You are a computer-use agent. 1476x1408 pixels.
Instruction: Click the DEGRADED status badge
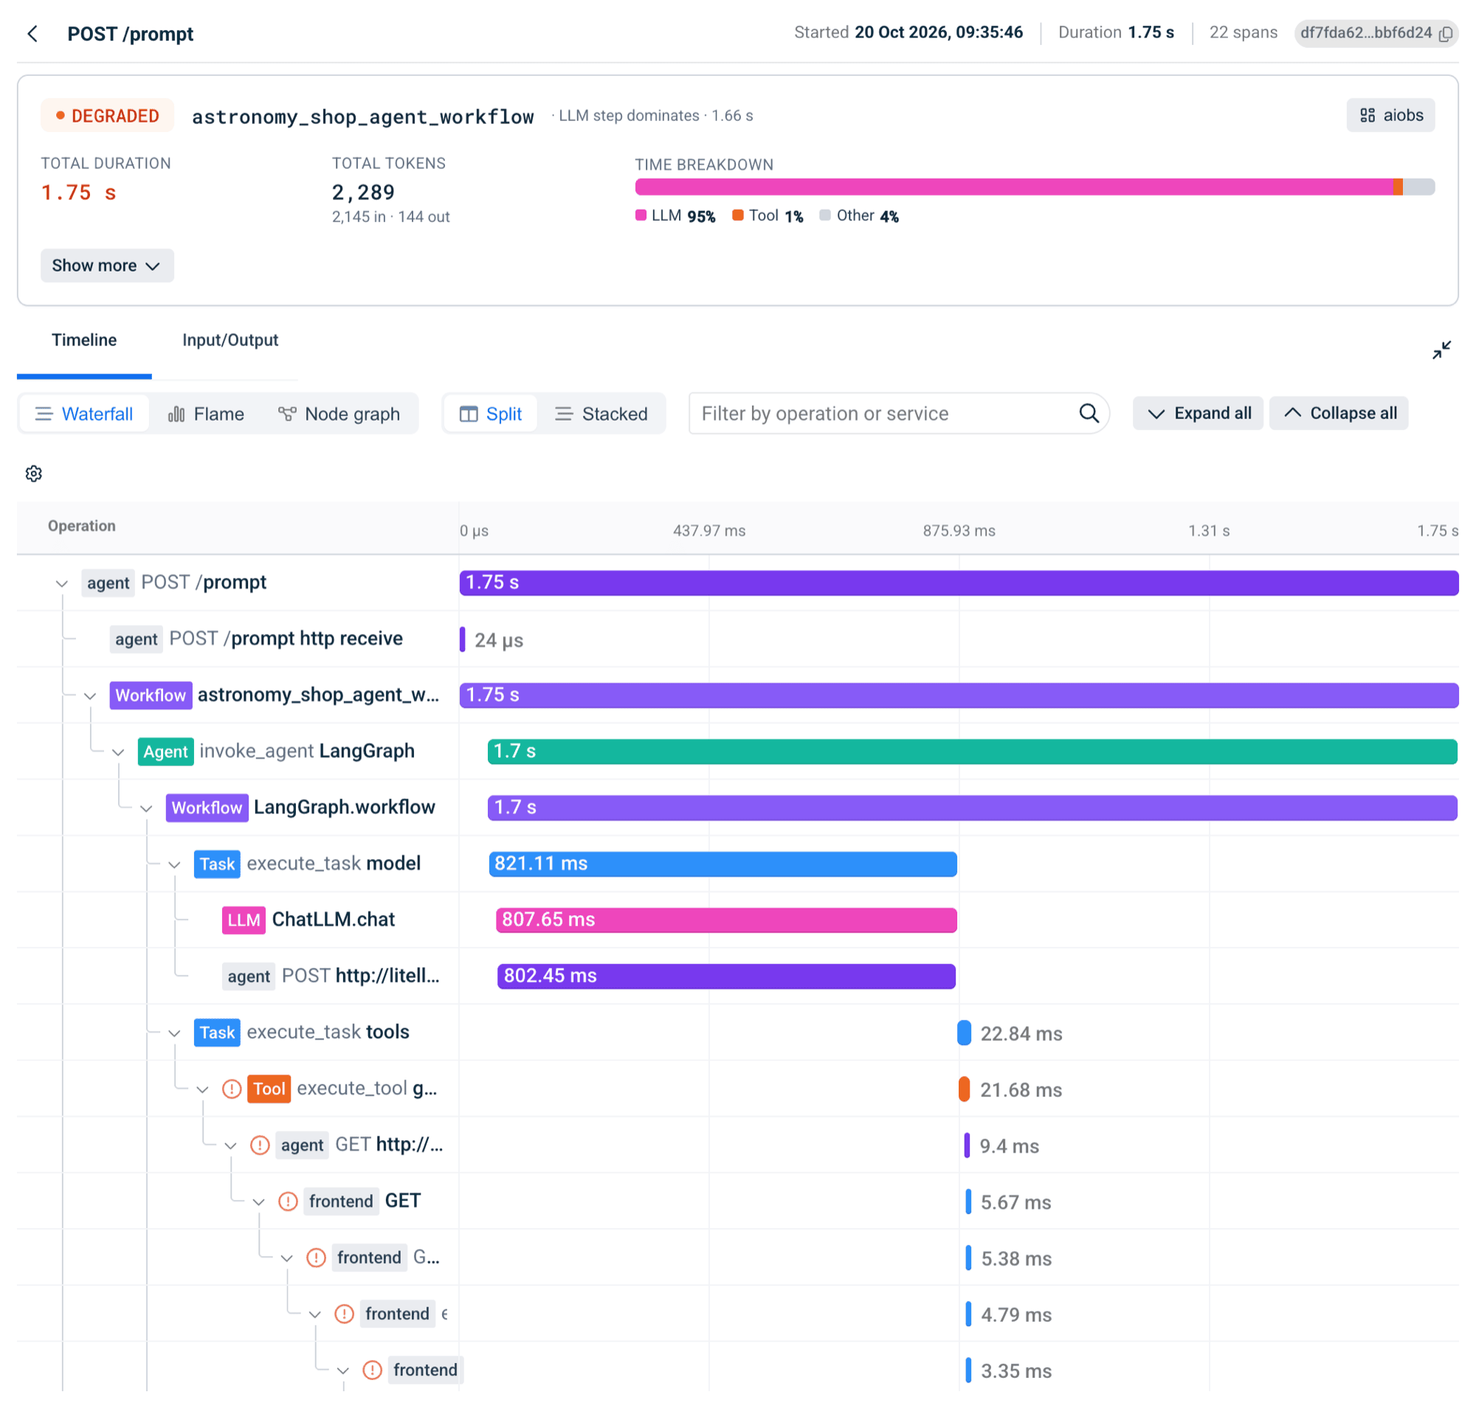point(107,116)
